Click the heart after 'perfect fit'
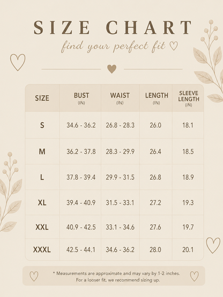The height and width of the screenshot is (297, 223). click(x=174, y=46)
